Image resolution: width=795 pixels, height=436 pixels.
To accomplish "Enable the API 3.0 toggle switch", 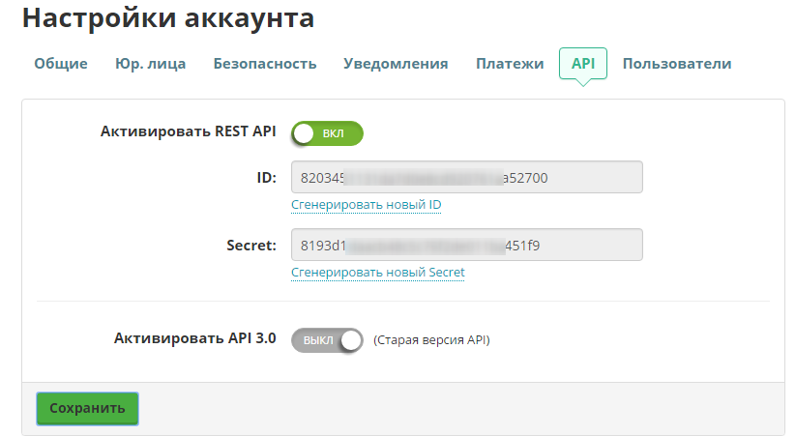I will pos(327,340).
